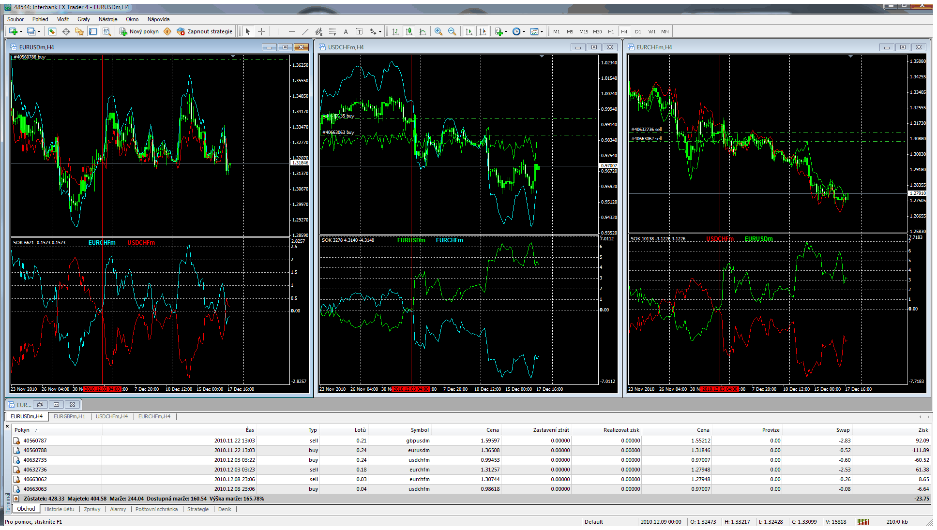Expand the Templates dropdown arrow

(542, 32)
